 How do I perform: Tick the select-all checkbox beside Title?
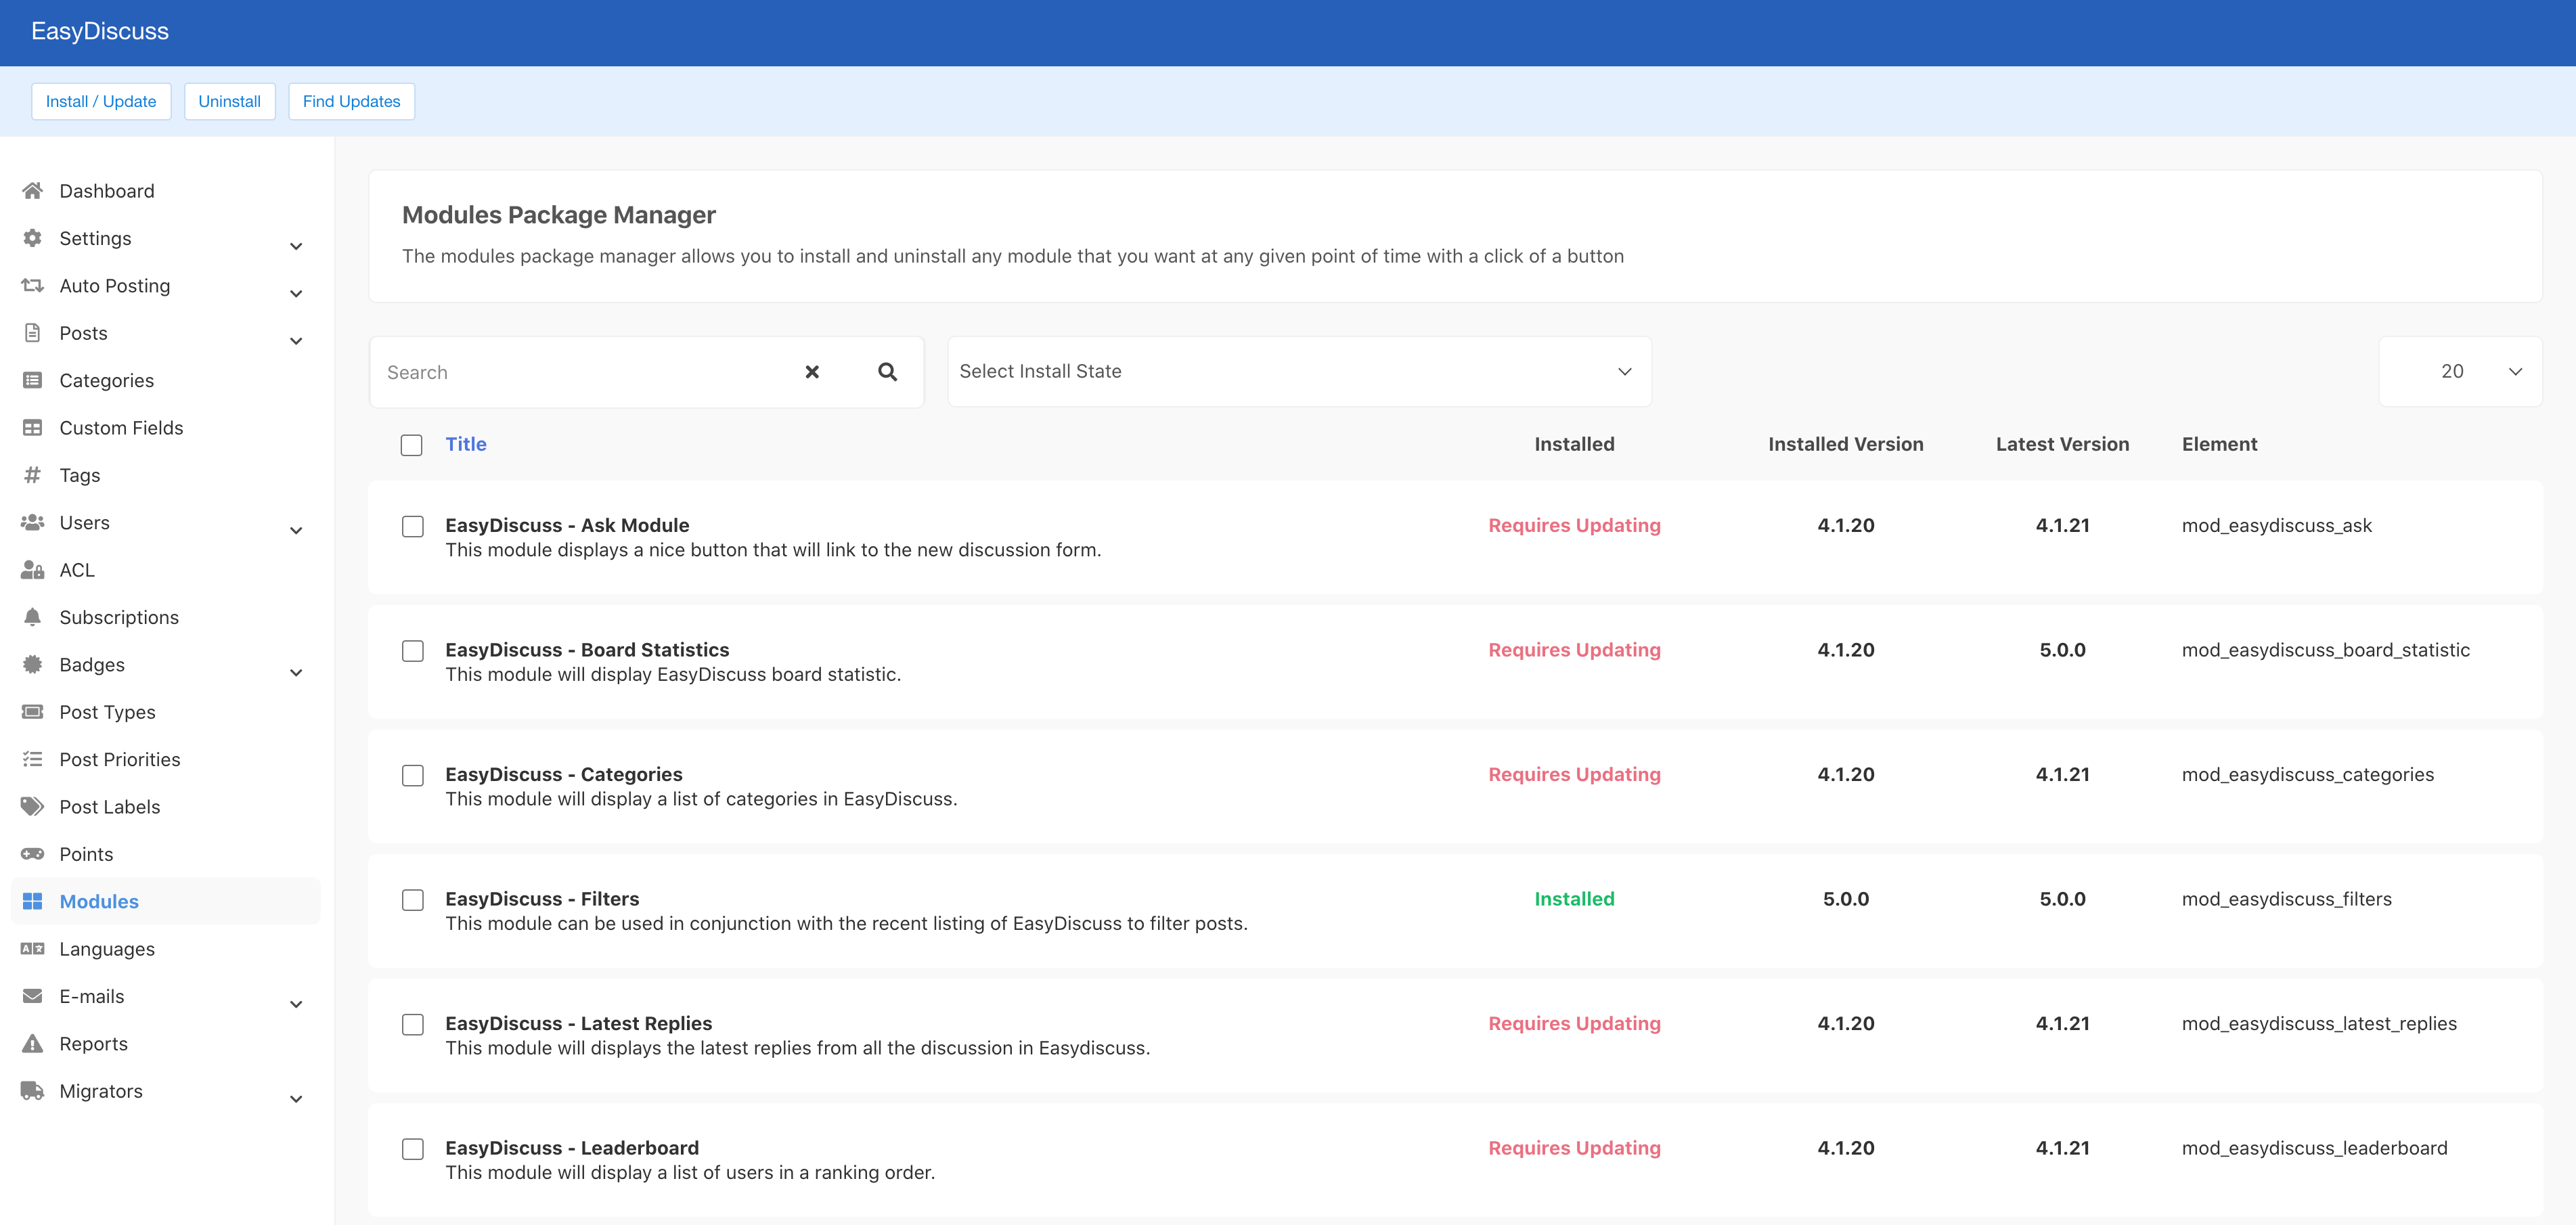(x=412, y=445)
